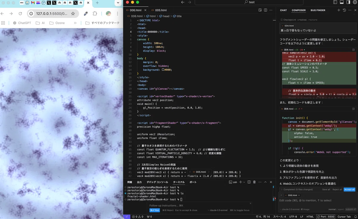
Task: Toggle secondary sidebar layout icon
Action: pyautogui.click(x=348, y=2)
